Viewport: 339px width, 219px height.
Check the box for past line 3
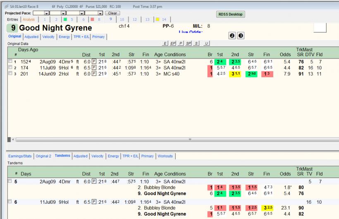click(10, 73)
